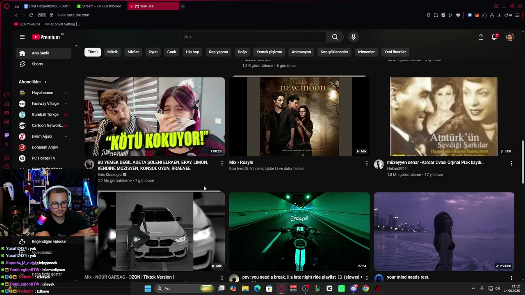The image size is (525, 295).
Task: Collapse the sidebar with the up chevron
Action: click(x=76, y=46)
